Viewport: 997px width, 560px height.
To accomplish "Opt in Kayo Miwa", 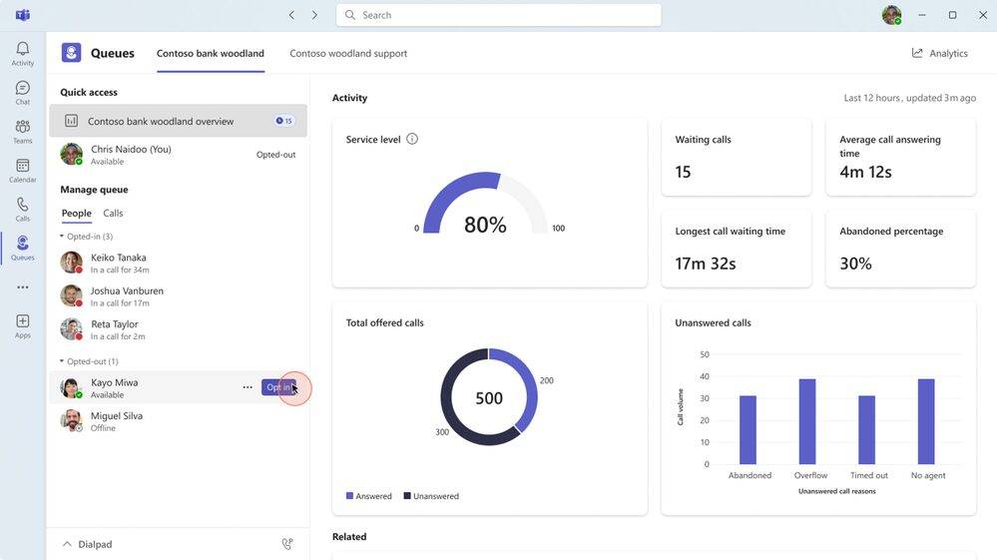I will coord(278,387).
